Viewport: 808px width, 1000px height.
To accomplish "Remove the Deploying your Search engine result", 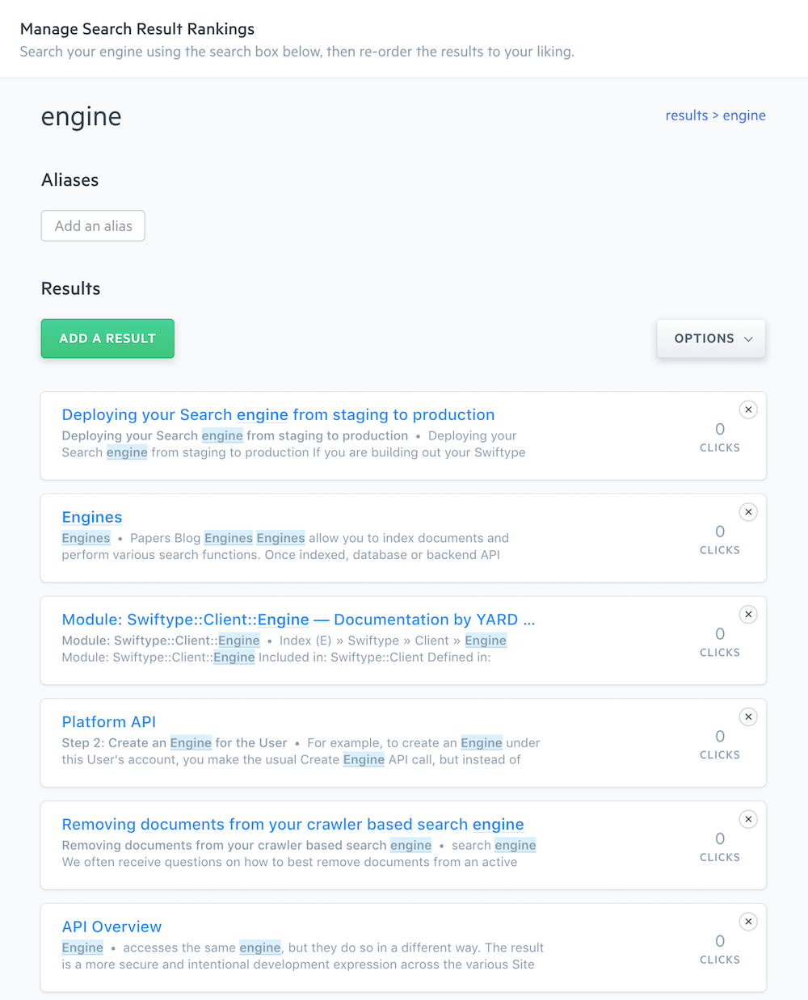I will (x=749, y=410).
